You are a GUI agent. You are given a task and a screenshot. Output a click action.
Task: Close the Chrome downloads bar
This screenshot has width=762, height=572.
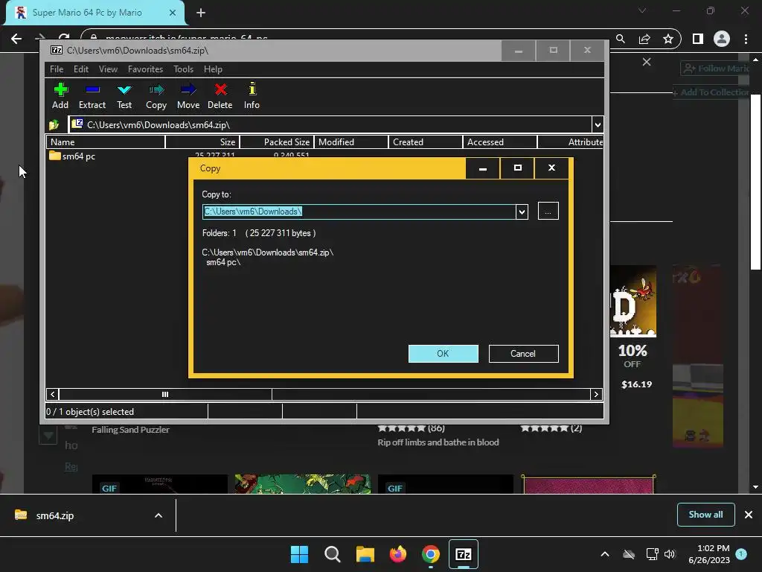point(749,515)
